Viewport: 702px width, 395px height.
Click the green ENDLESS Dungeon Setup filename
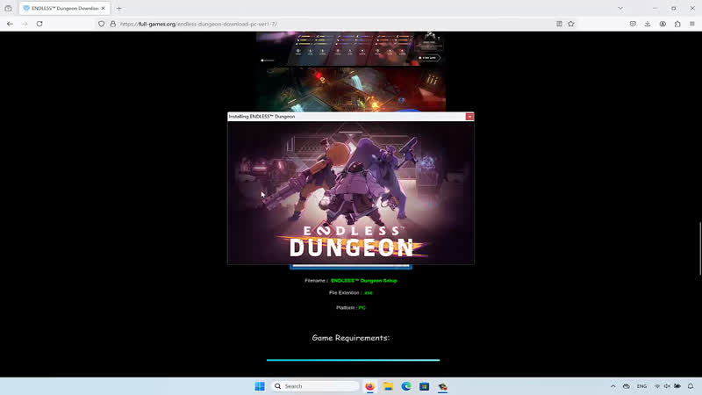pos(364,281)
